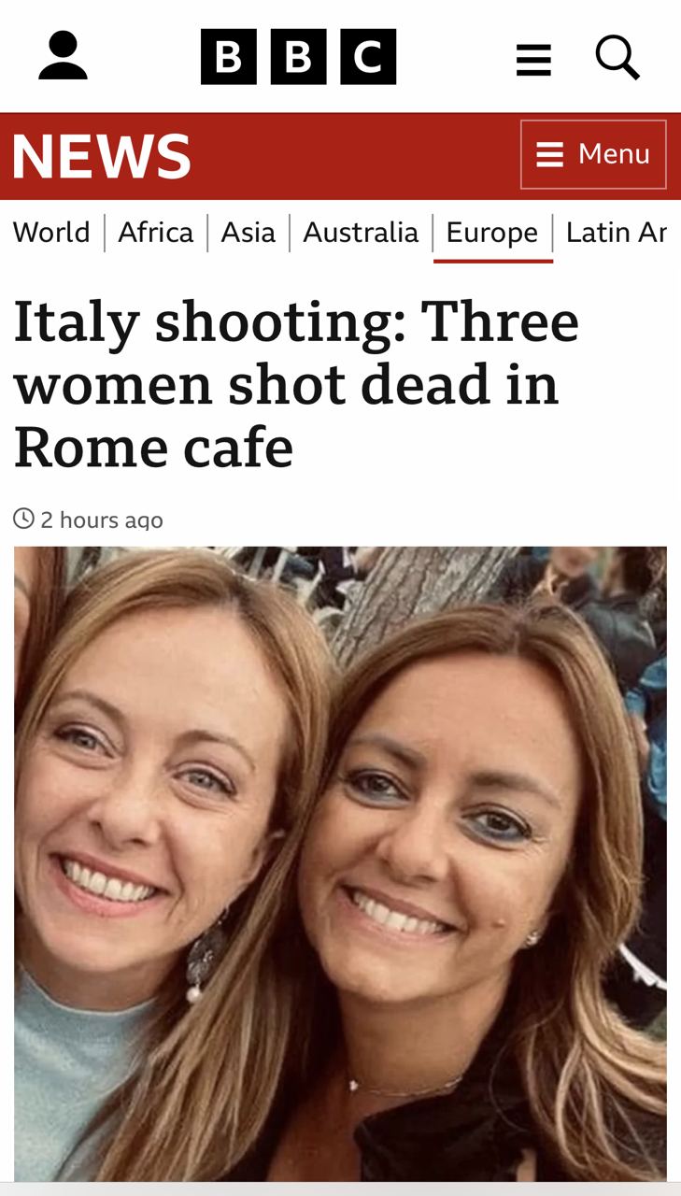Select the underlined Europe tab

492,234
